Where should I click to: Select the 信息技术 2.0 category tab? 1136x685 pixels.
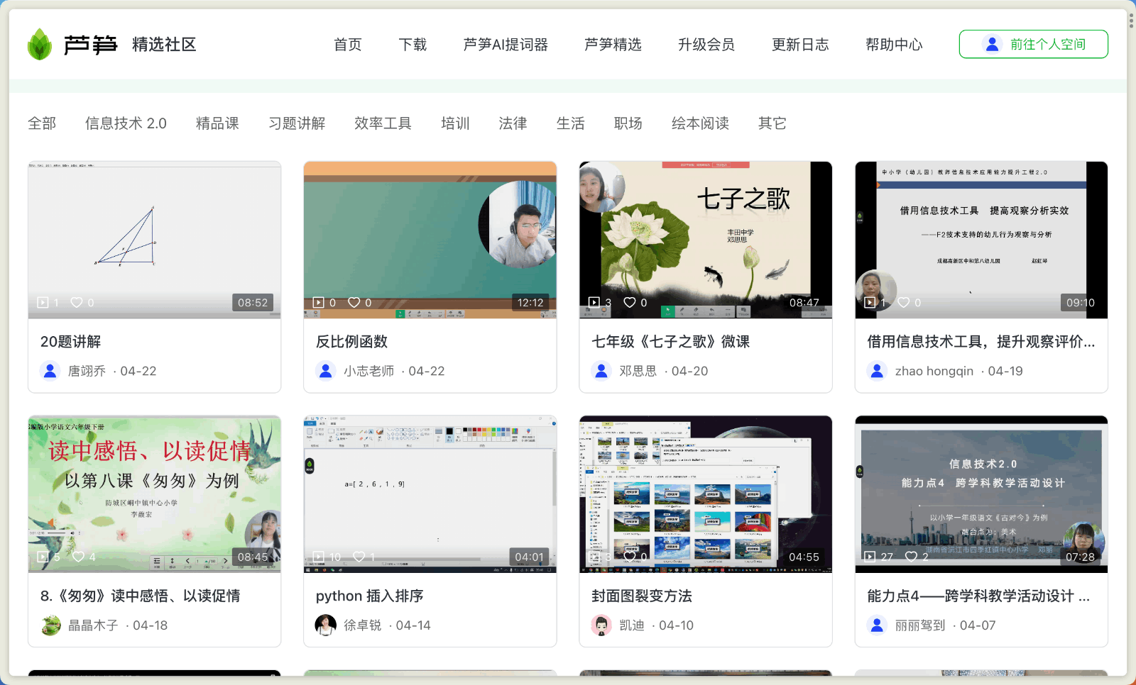click(126, 123)
